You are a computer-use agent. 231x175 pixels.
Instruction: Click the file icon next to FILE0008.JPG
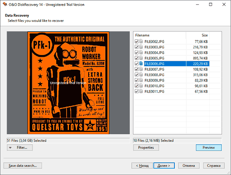point(141,75)
